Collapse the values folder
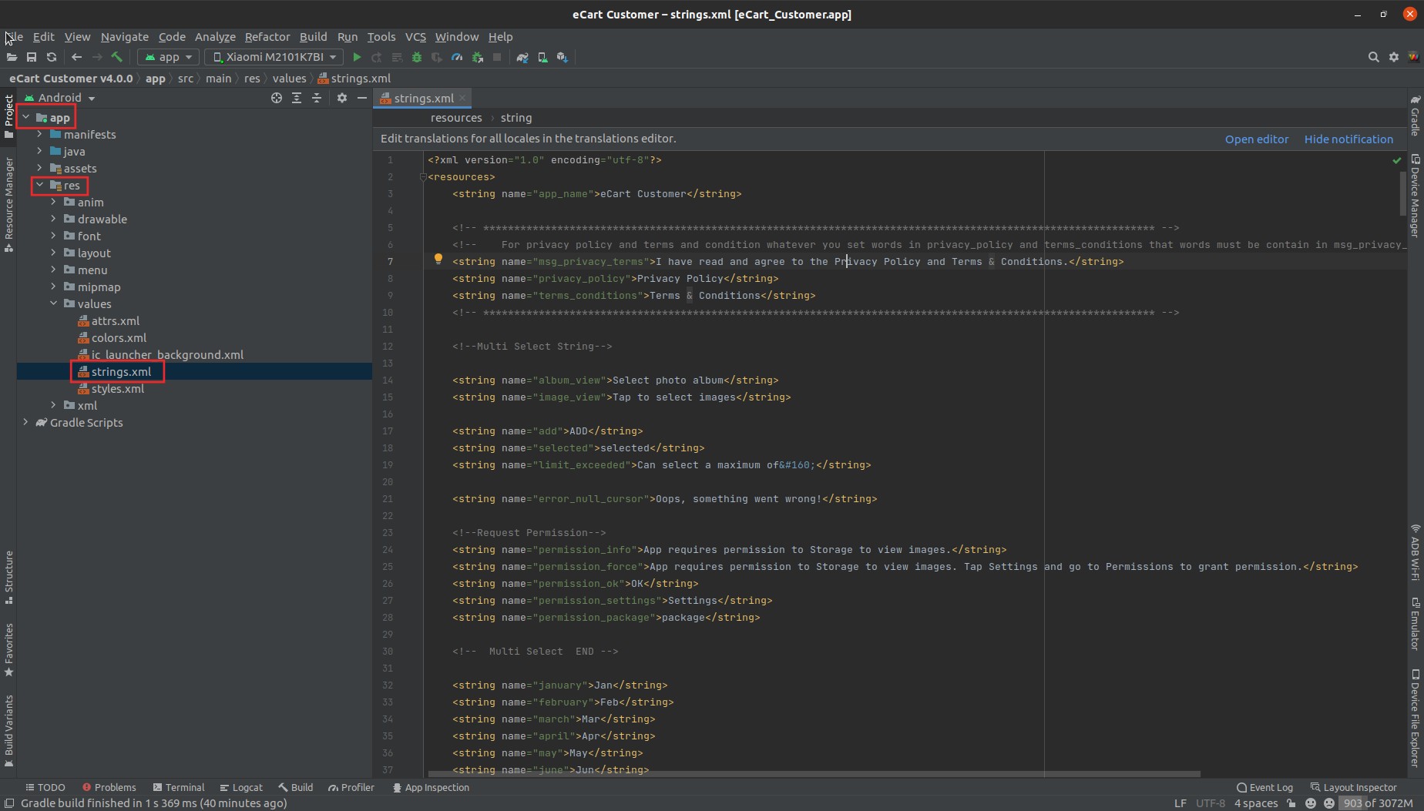 (x=53, y=303)
